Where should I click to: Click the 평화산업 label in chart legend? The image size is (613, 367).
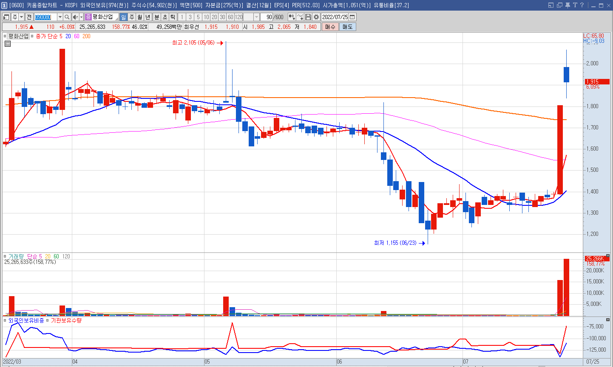pos(19,36)
